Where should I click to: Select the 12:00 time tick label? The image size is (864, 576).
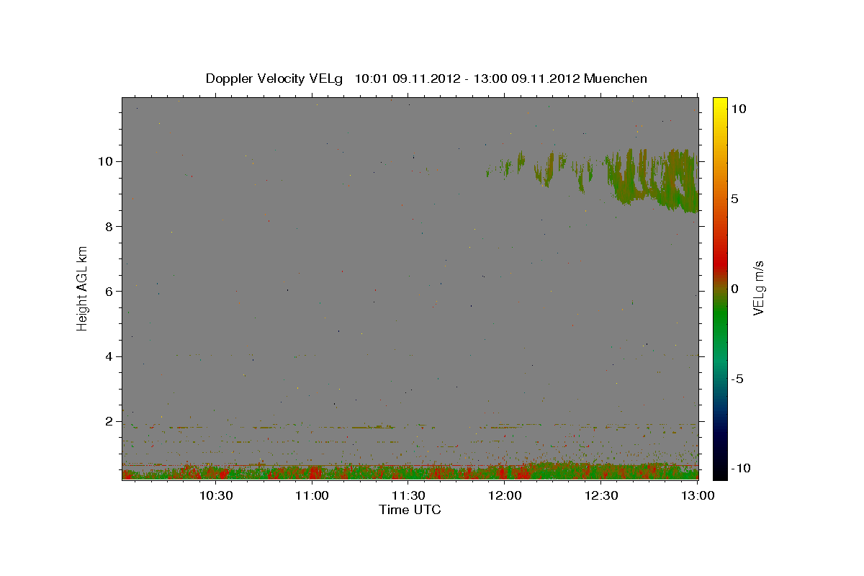click(x=505, y=495)
